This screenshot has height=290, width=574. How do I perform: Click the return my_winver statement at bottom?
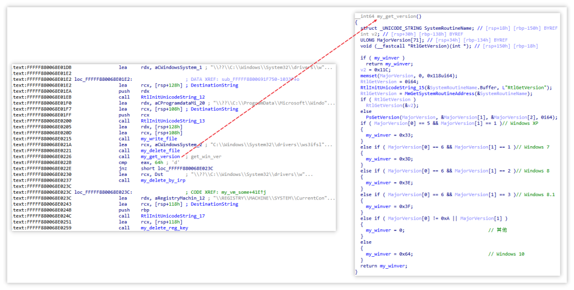384,266
